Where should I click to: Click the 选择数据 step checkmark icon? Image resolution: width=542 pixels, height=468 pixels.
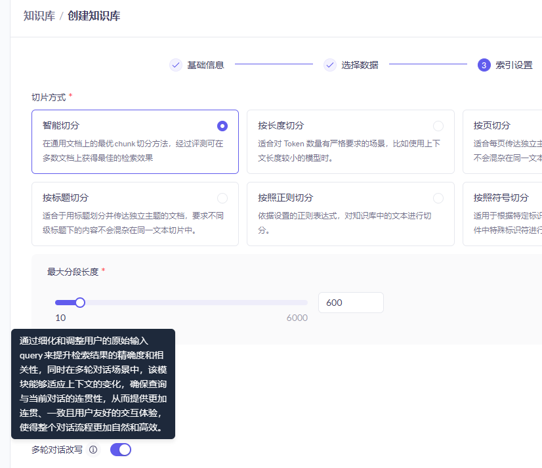[x=330, y=65]
